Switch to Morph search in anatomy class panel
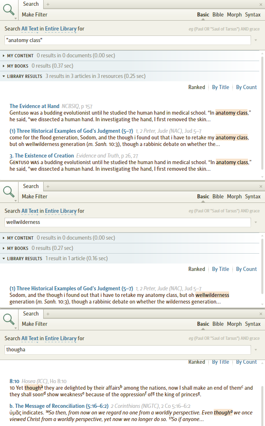 (x=234, y=15)
